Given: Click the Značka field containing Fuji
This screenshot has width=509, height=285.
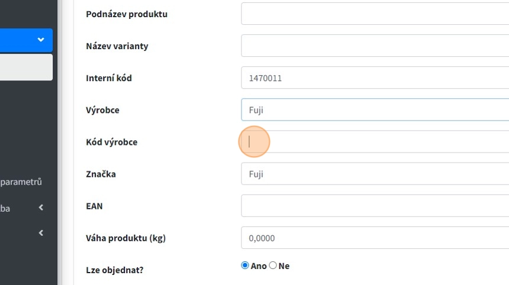Looking at the screenshot, I should point(375,174).
